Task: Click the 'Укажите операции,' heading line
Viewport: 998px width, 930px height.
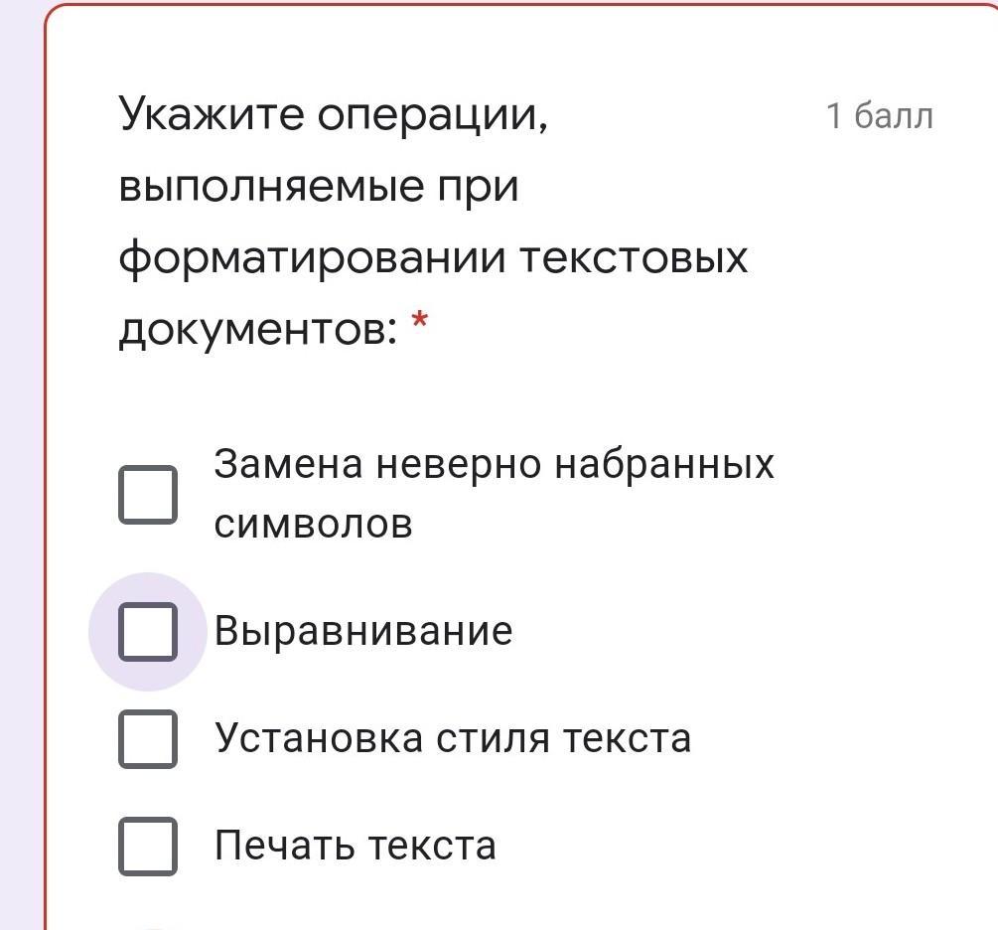Action: (334, 117)
